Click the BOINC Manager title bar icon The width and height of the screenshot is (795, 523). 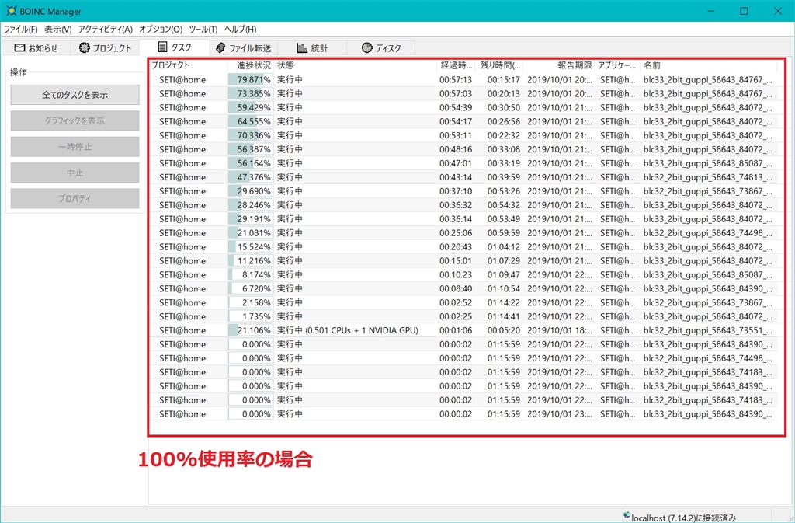click(11, 11)
